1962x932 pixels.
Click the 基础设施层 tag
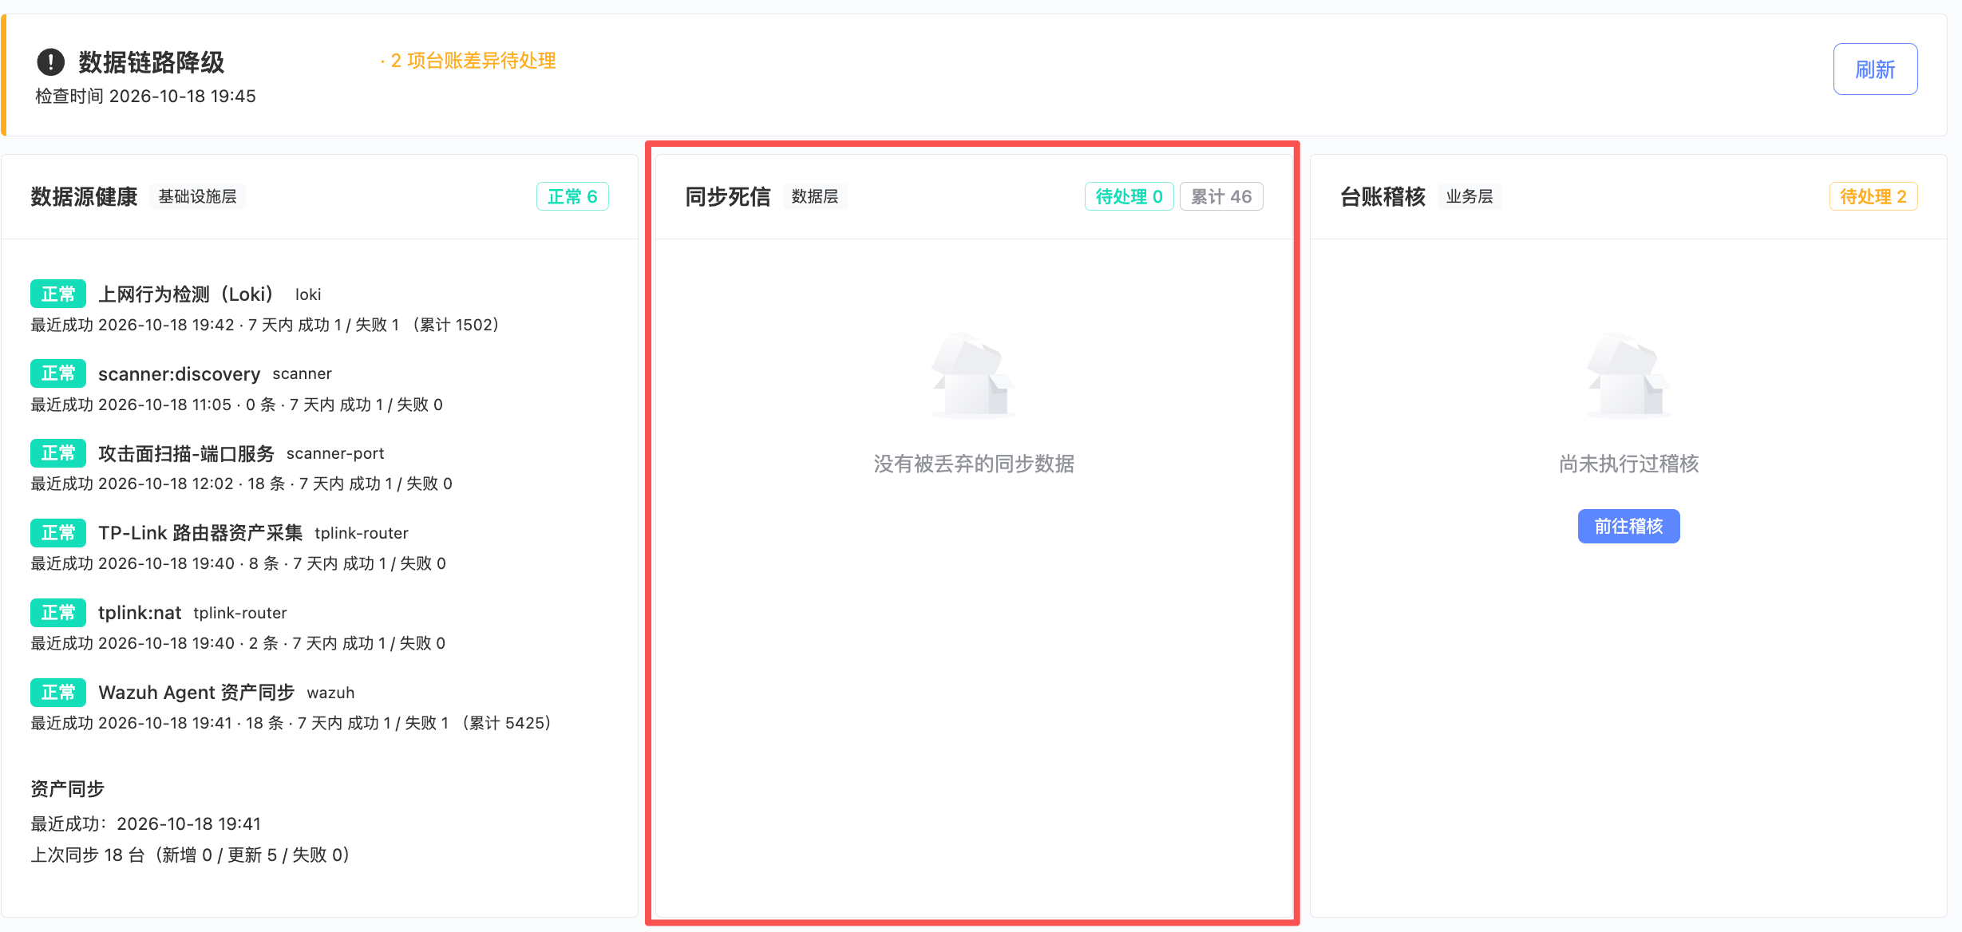click(x=197, y=196)
